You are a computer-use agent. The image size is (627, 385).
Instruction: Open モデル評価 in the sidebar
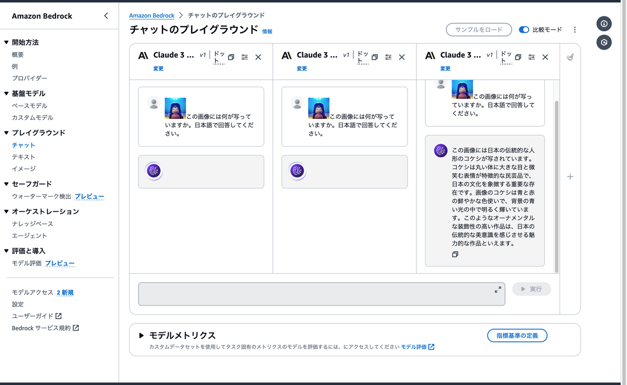(27, 263)
